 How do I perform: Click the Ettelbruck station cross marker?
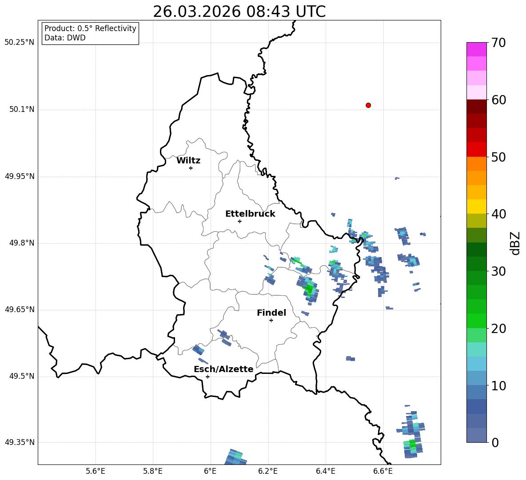click(239, 221)
